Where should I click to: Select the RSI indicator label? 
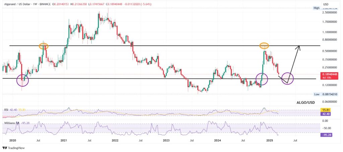pos(7,109)
